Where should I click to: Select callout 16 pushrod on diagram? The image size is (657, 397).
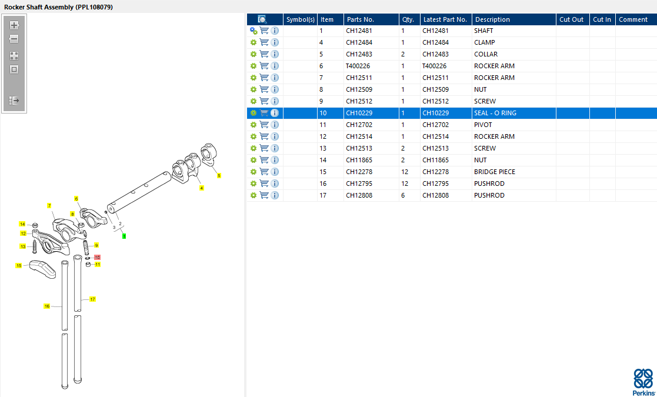[x=47, y=306]
